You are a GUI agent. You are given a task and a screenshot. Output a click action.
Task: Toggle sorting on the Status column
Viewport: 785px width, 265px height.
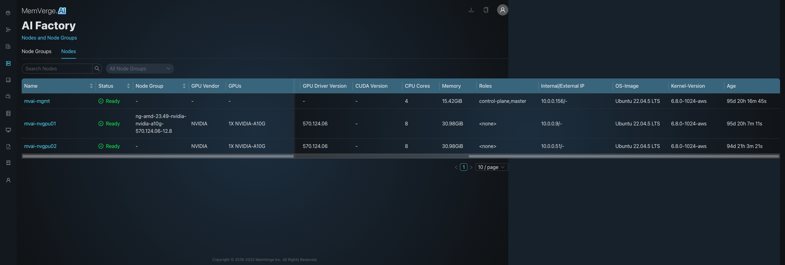(128, 86)
